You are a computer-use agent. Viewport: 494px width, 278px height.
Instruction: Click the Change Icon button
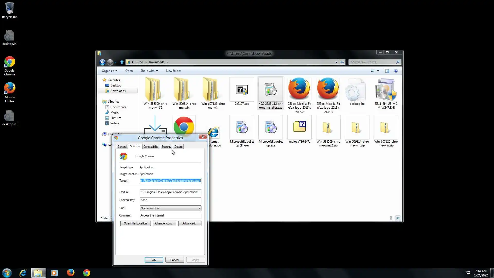(x=164, y=223)
